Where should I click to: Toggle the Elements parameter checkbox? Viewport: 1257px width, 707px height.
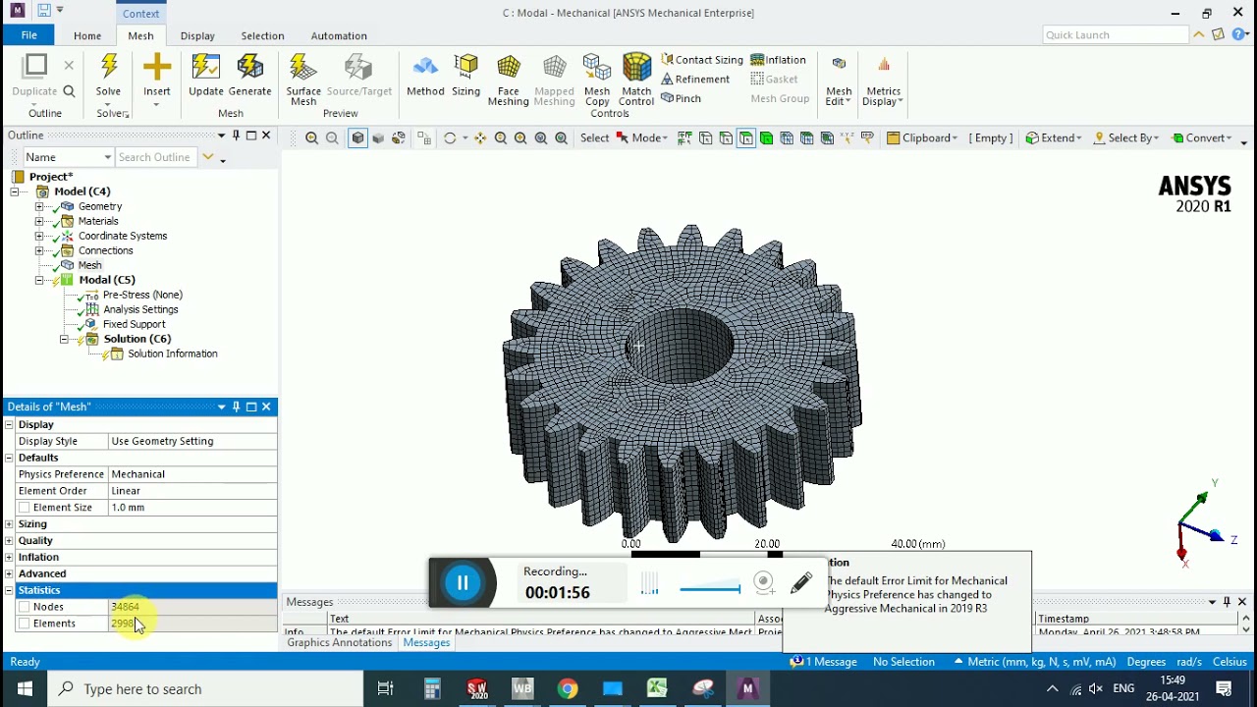pos(24,624)
